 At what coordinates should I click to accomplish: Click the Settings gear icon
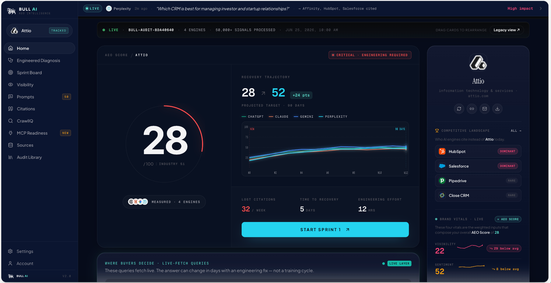coord(10,251)
